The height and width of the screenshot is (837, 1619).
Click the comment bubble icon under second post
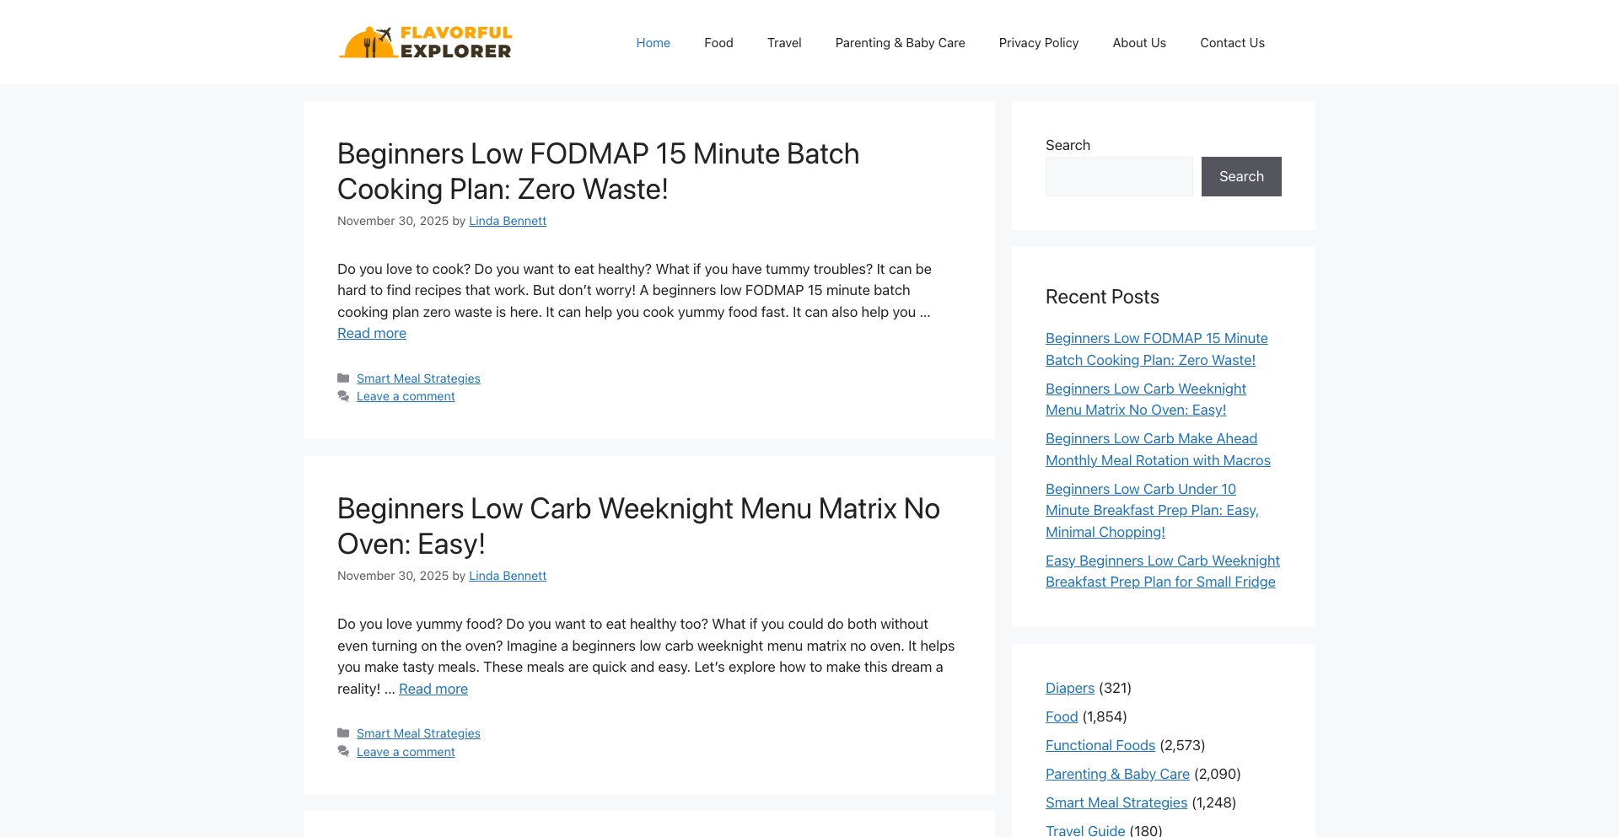coord(344,751)
